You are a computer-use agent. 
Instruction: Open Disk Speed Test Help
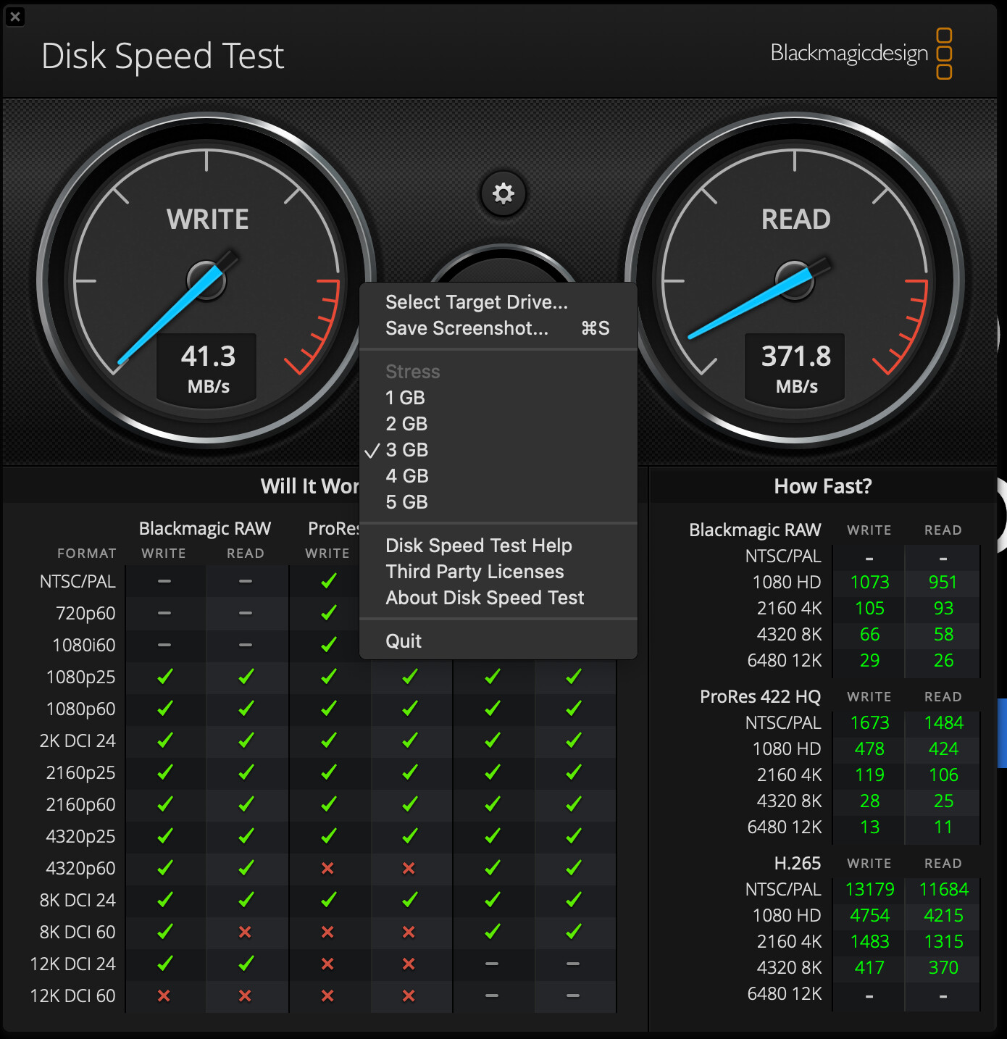[x=478, y=546]
